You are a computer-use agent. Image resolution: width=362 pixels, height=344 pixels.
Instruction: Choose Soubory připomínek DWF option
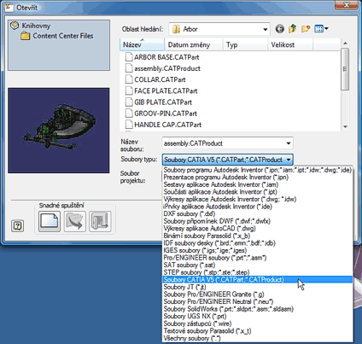[x=258, y=221]
